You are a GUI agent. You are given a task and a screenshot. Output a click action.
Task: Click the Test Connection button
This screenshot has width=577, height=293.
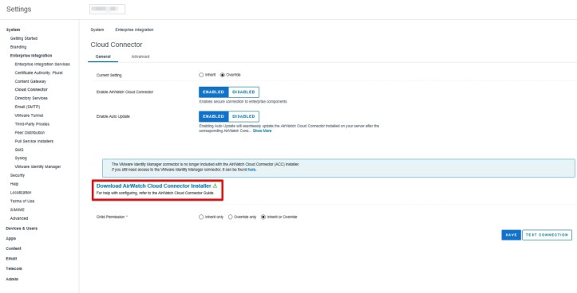pyautogui.click(x=547, y=235)
